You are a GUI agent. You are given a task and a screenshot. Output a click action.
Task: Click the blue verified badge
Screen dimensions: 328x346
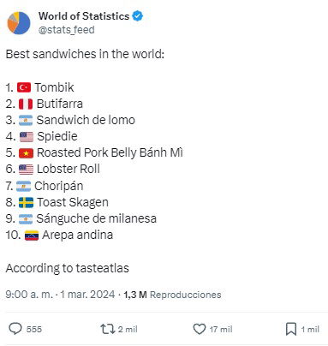coord(138,16)
